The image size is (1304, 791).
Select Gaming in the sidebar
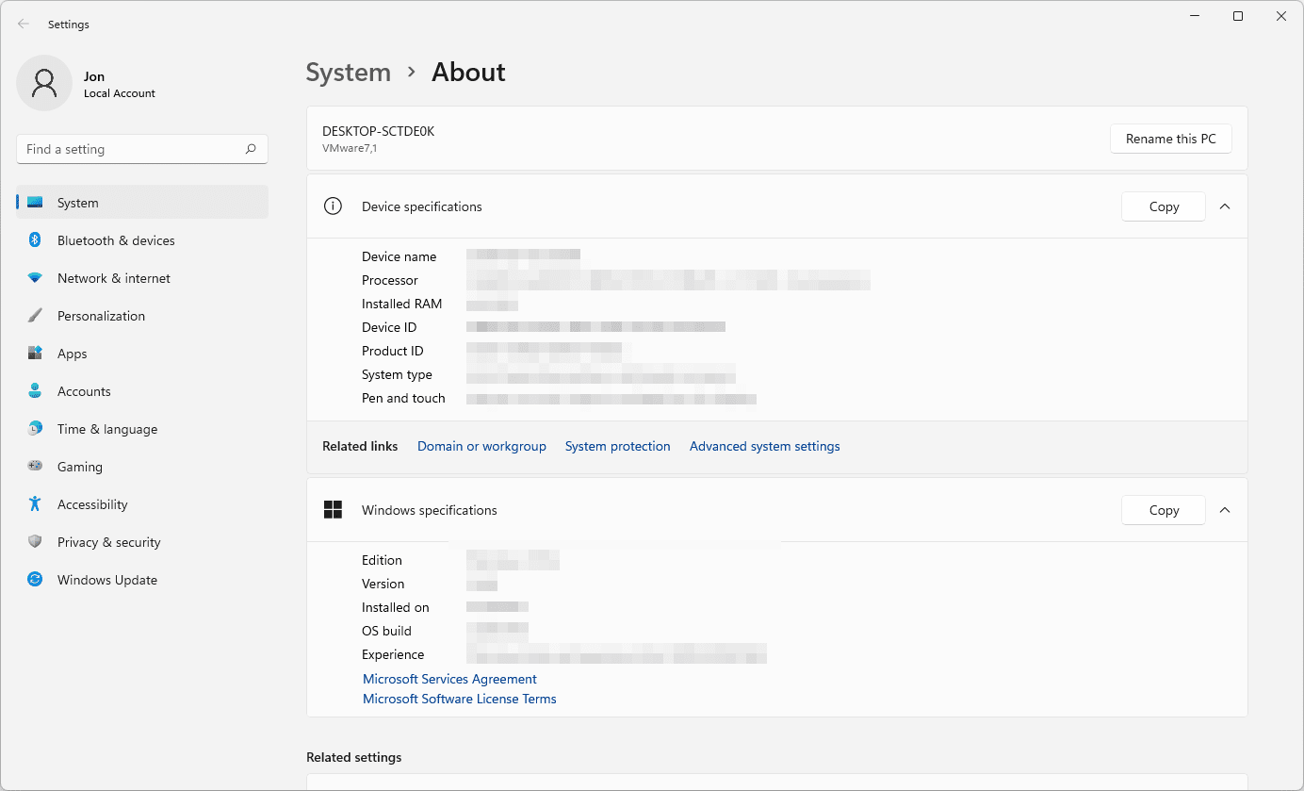click(142, 467)
